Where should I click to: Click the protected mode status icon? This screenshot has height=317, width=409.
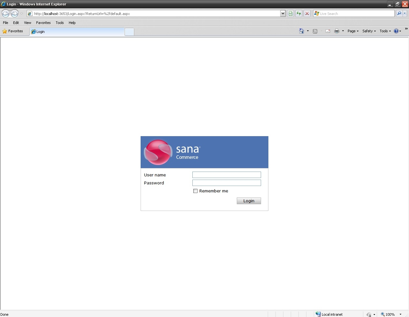coord(369,314)
